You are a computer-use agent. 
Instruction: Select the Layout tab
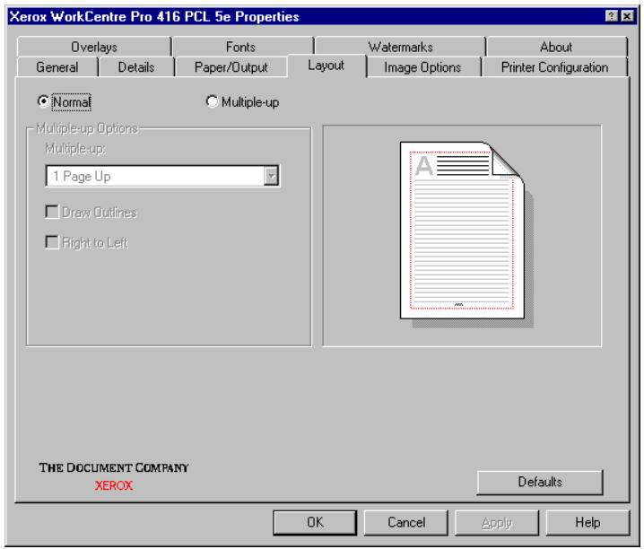tap(326, 65)
